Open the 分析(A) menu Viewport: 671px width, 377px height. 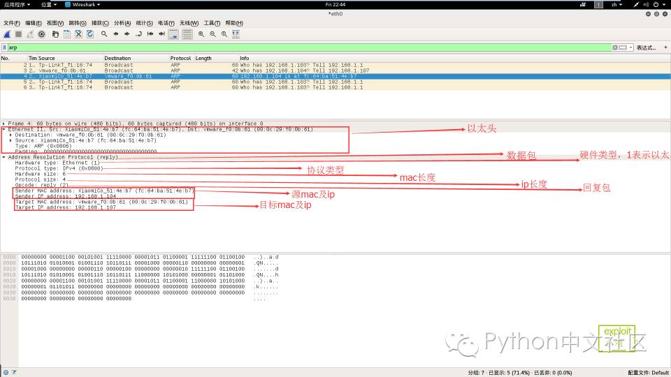click(x=122, y=23)
